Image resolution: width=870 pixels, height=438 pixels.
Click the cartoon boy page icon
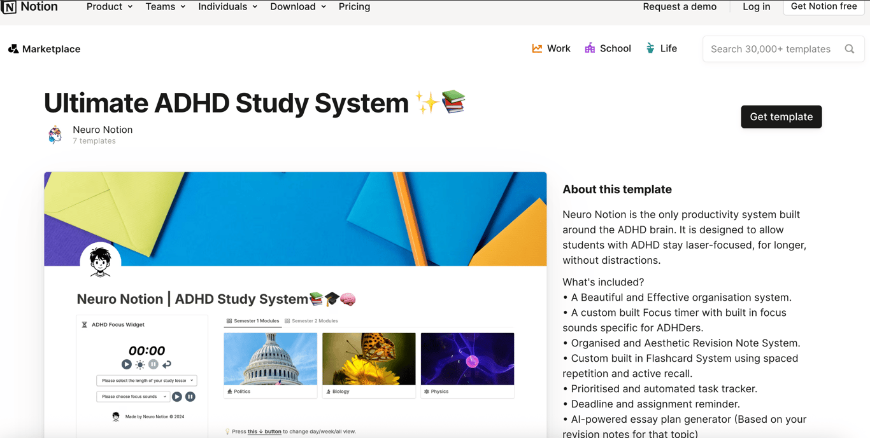[101, 262]
